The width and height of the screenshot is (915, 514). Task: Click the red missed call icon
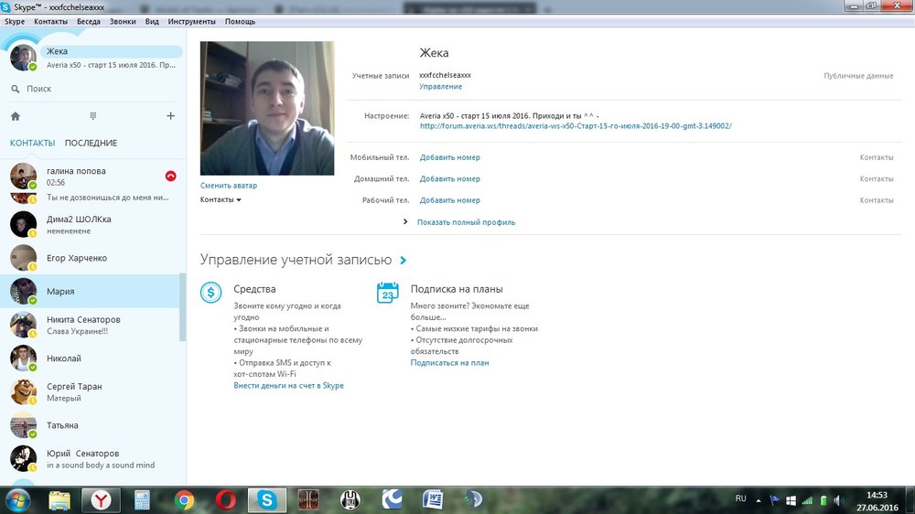[x=170, y=176]
